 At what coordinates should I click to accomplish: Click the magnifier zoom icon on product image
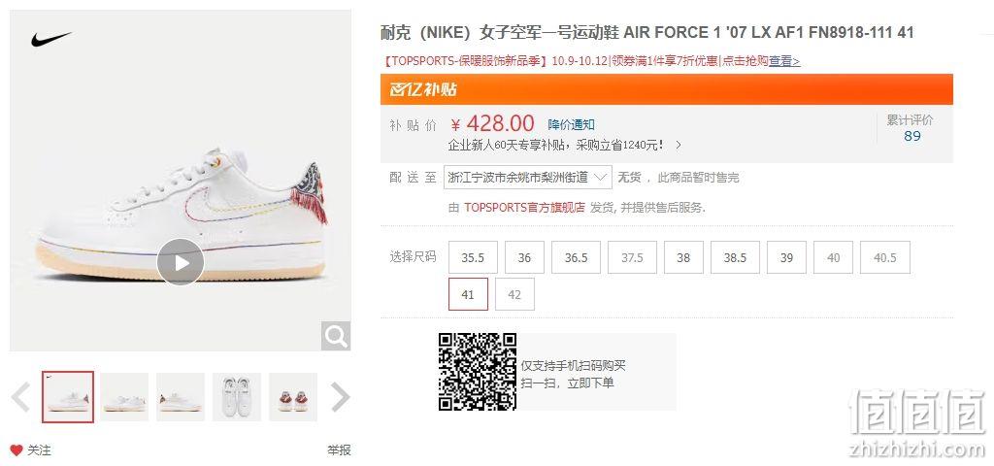click(335, 335)
